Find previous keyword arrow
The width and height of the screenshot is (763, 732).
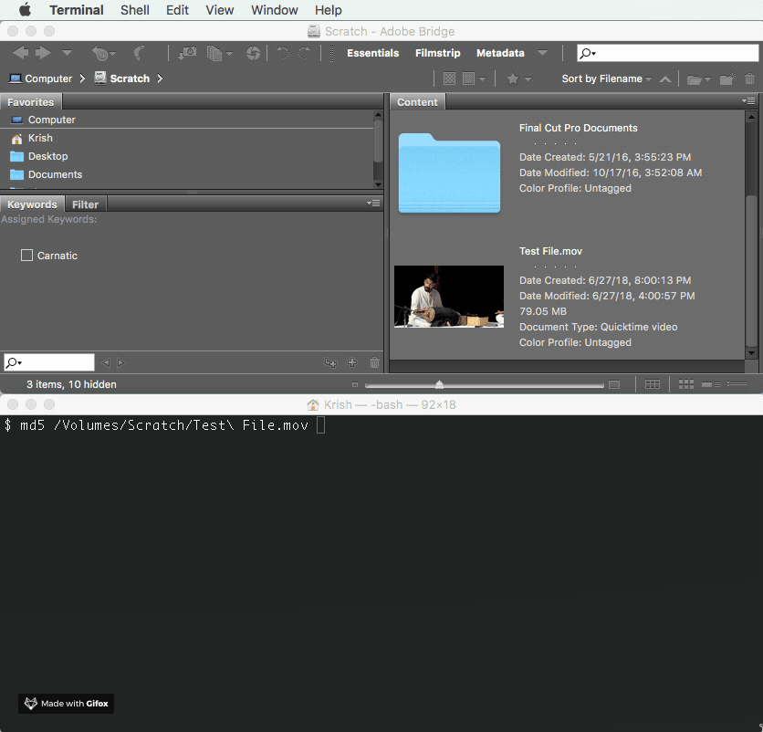pyautogui.click(x=106, y=362)
